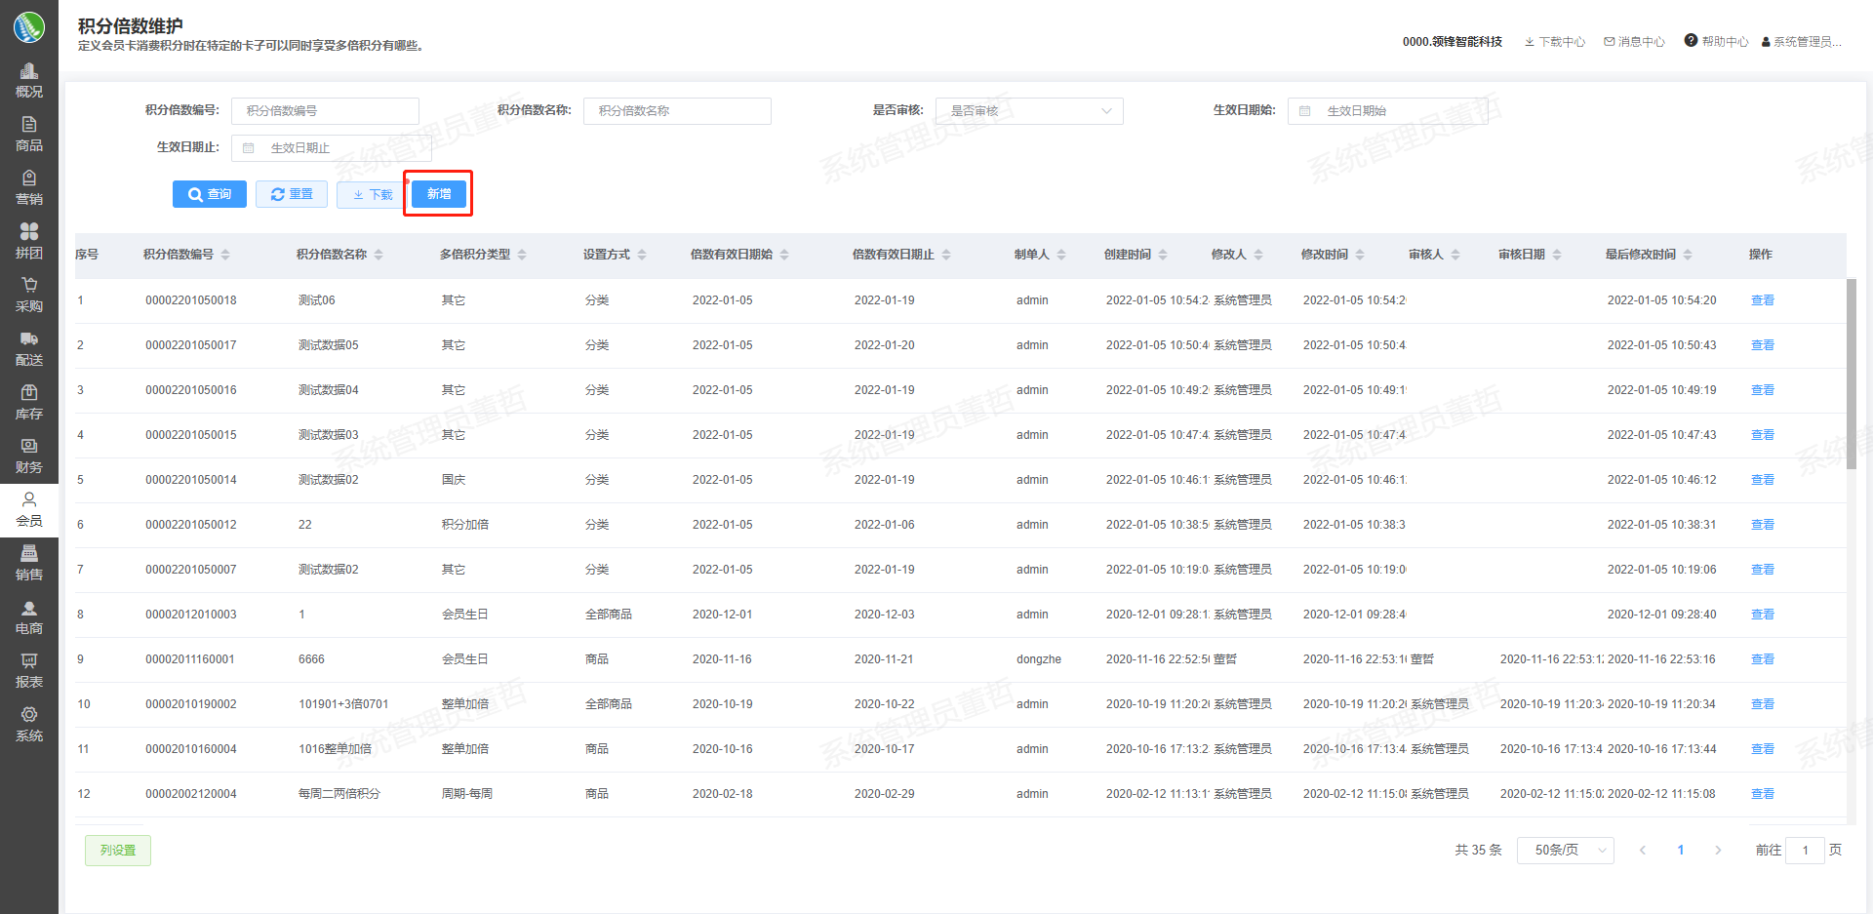
Task: Focus the 积分倍数名称 input field
Action: [x=677, y=111]
